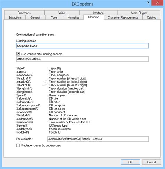Click the various artist naming scheme field
165x169 pixels.
click(x=82, y=59)
